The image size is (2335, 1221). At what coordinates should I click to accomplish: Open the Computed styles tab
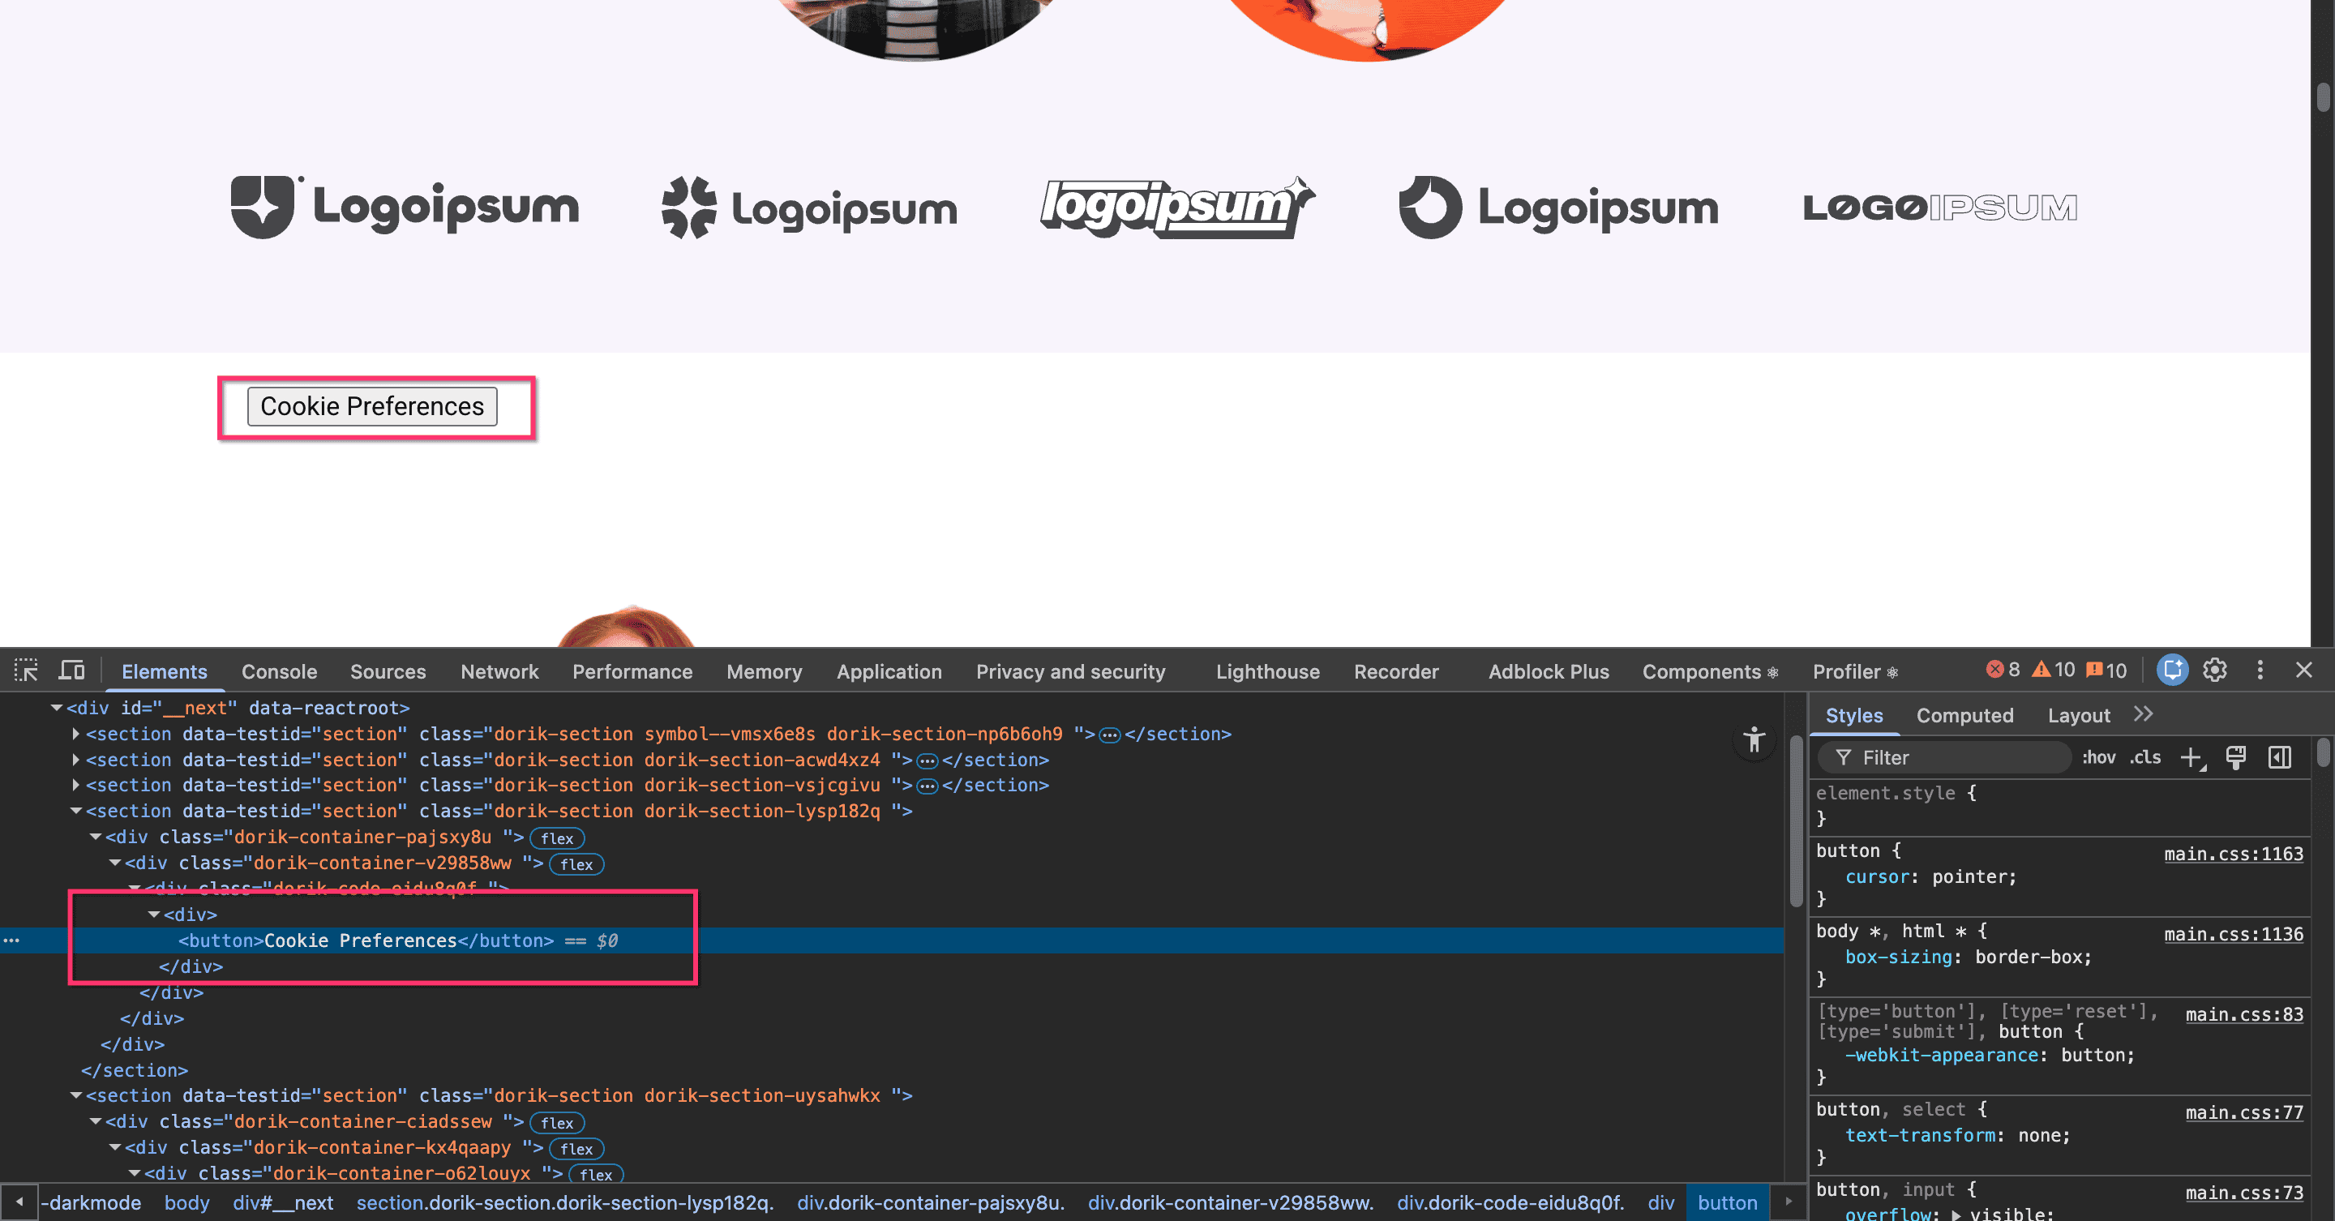point(1964,715)
